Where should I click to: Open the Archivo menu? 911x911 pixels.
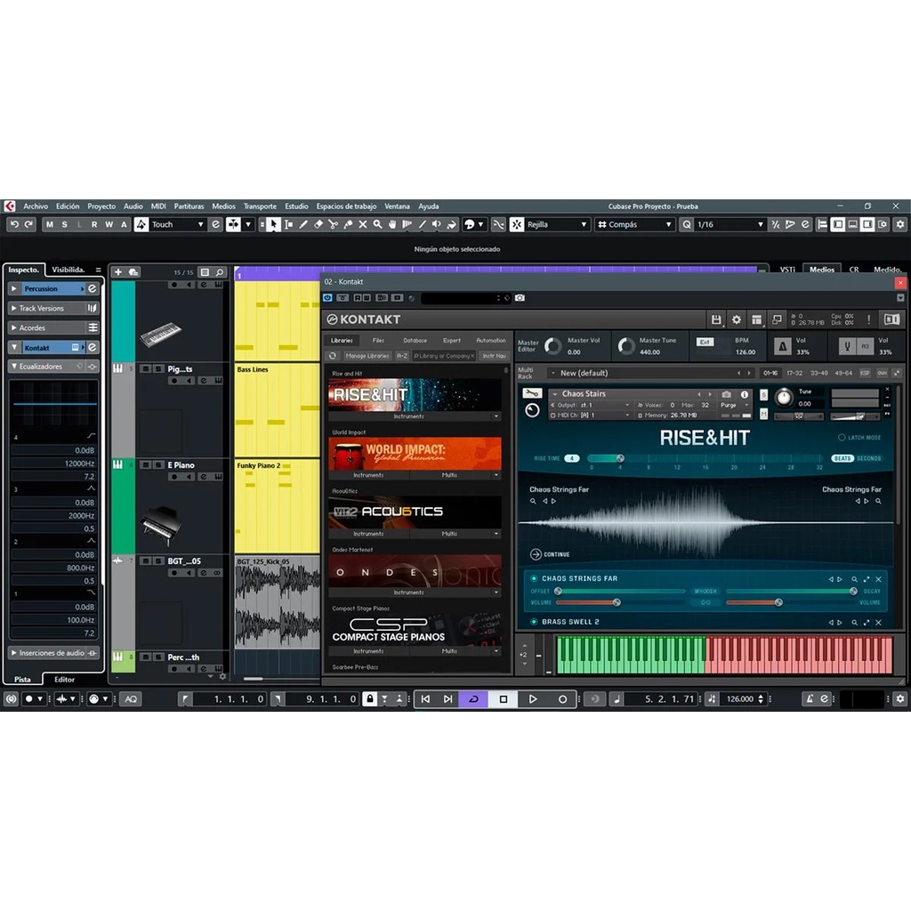[36, 206]
